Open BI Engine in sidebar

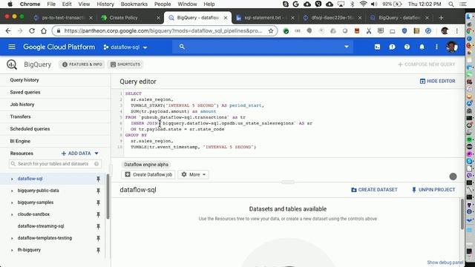tap(20, 141)
